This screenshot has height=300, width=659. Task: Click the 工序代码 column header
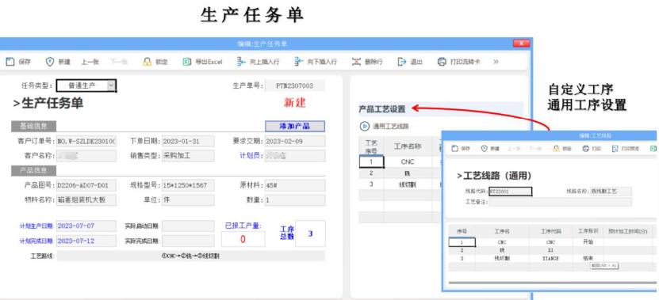[x=550, y=231]
